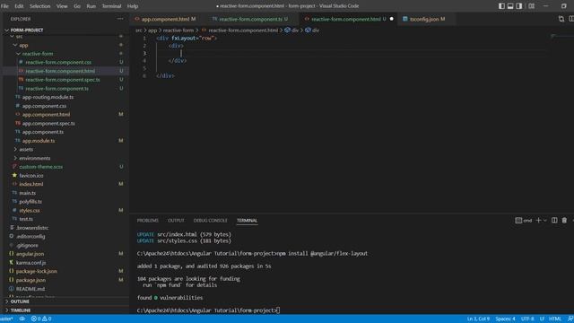Open app.component.css file
This screenshot has height=323, width=574.
(x=44, y=106)
